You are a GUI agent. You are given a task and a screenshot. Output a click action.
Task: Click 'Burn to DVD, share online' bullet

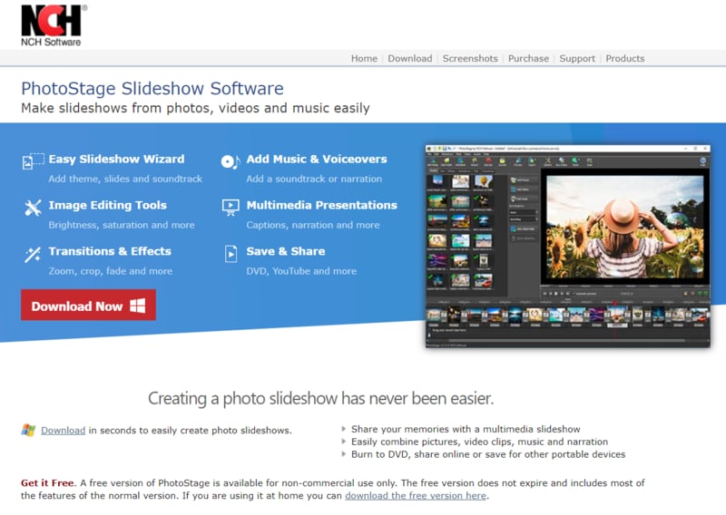point(488,454)
